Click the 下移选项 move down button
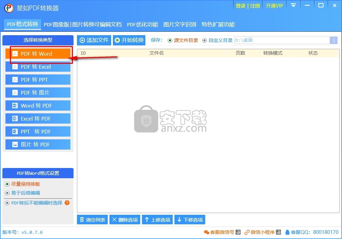342x239 pixels. [190, 220]
